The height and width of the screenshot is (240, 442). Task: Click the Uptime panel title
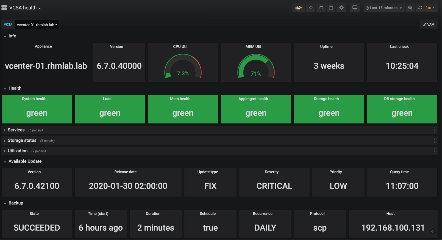coord(326,46)
